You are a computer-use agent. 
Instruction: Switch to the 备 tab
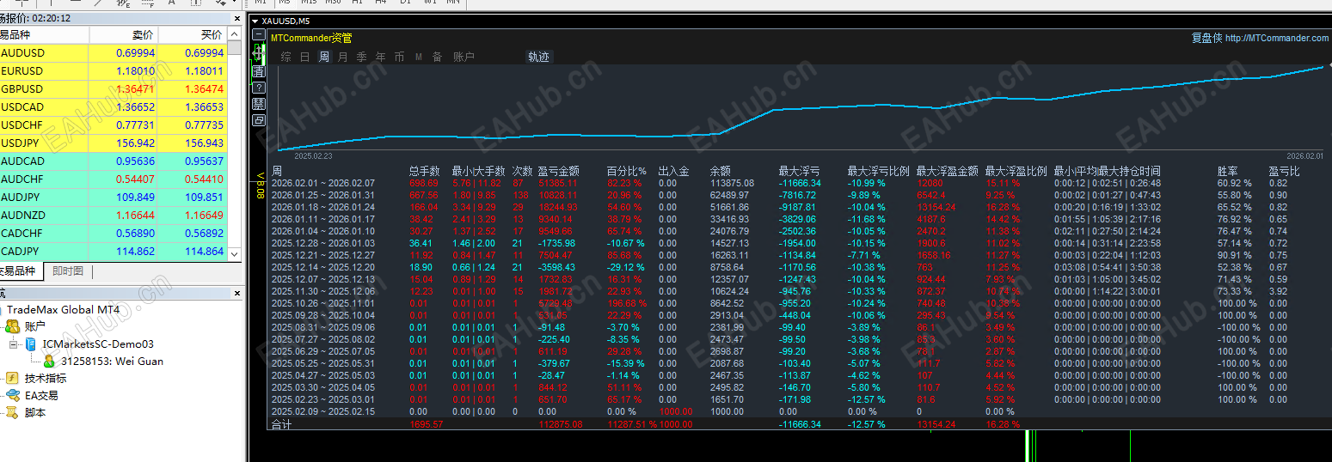(x=437, y=57)
